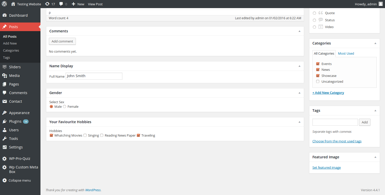Open Add New under Posts
Screen dimensions: 385x195
click(x=10, y=43)
